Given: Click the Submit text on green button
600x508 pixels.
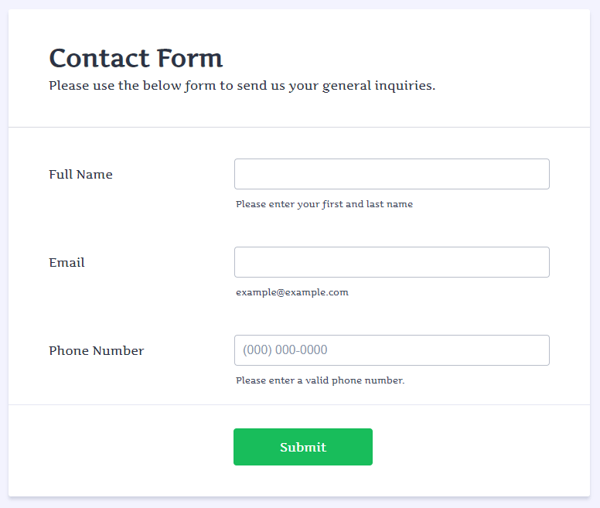Looking at the screenshot, I should [303, 448].
